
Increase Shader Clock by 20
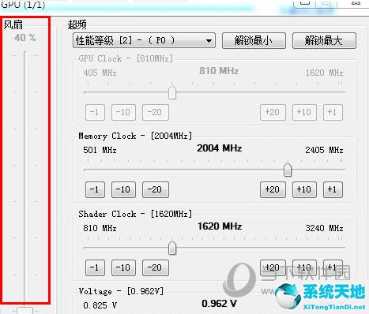[x=273, y=267]
